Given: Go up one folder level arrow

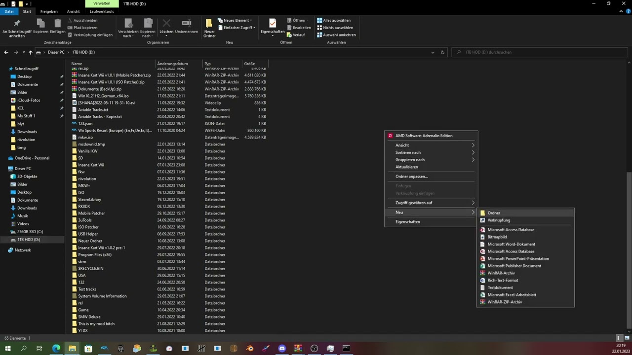Looking at the screenshot, I should (x=31, y=52).
